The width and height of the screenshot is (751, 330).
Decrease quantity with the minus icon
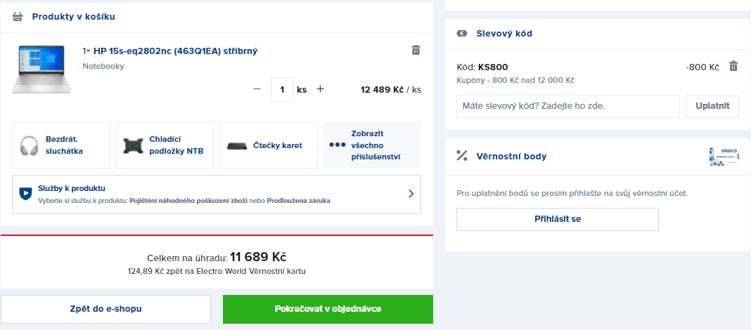tap(257, 89)
